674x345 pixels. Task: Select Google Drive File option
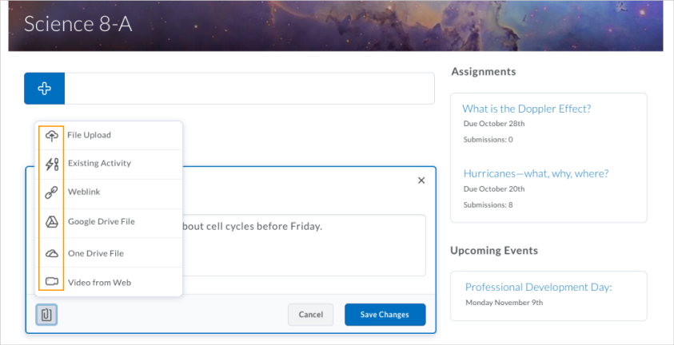(x=109, y=222)
